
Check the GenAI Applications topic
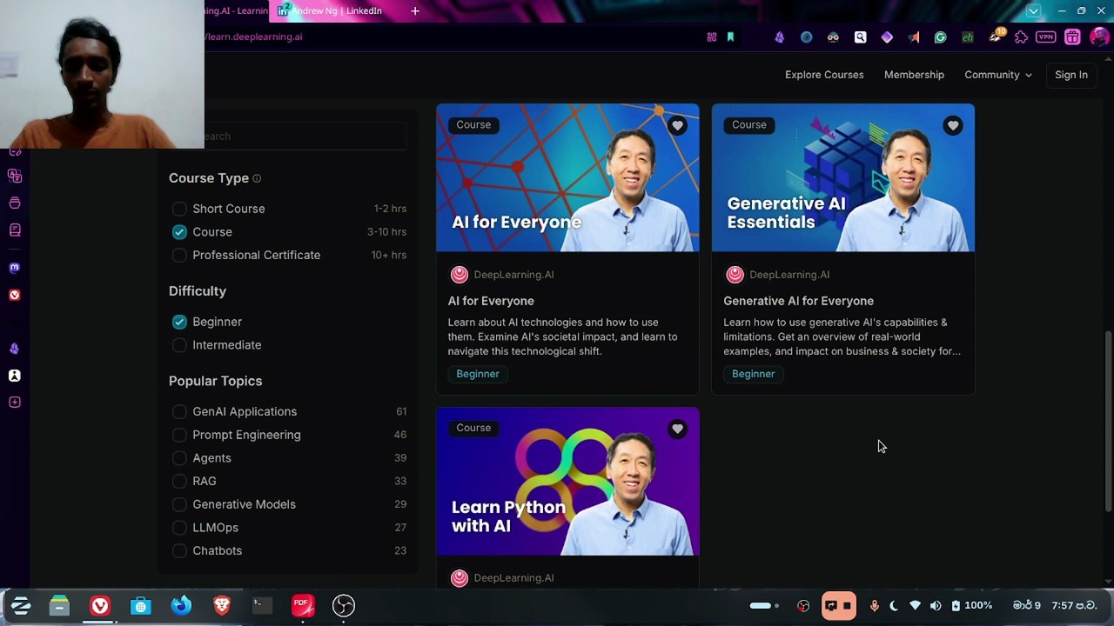(x=179, y=411)
